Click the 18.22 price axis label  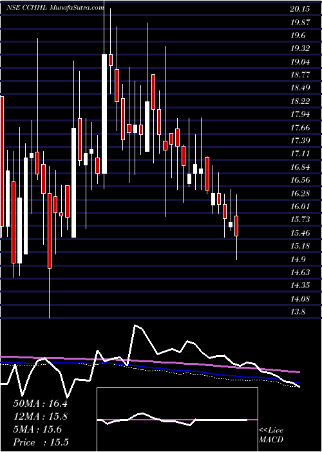click(x=300, y=101)
